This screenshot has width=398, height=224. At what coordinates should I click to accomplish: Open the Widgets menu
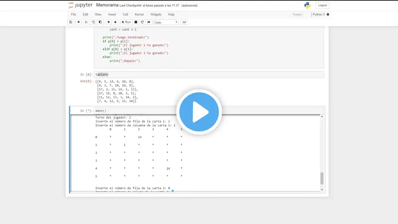pos(156,14)
